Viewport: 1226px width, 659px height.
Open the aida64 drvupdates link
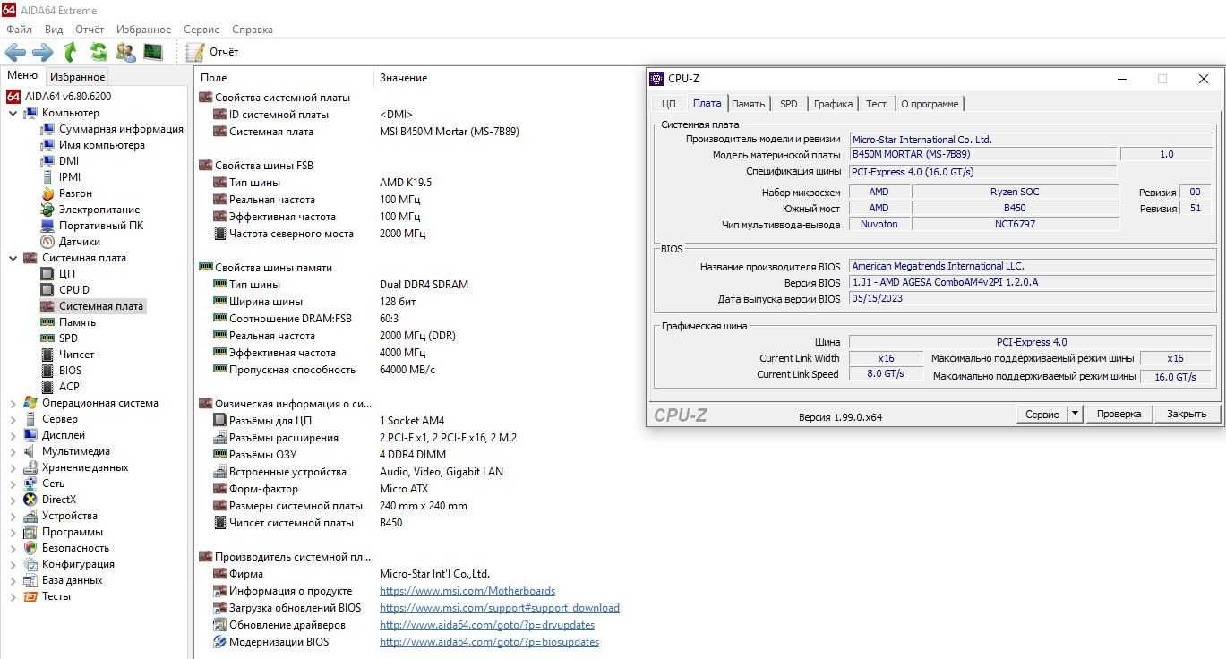click(x=487, y=625)
